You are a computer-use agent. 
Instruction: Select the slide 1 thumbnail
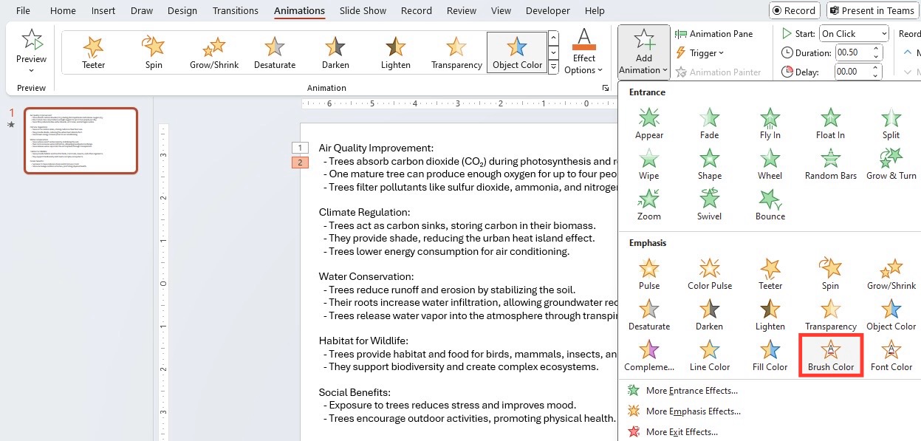[81, 141]
